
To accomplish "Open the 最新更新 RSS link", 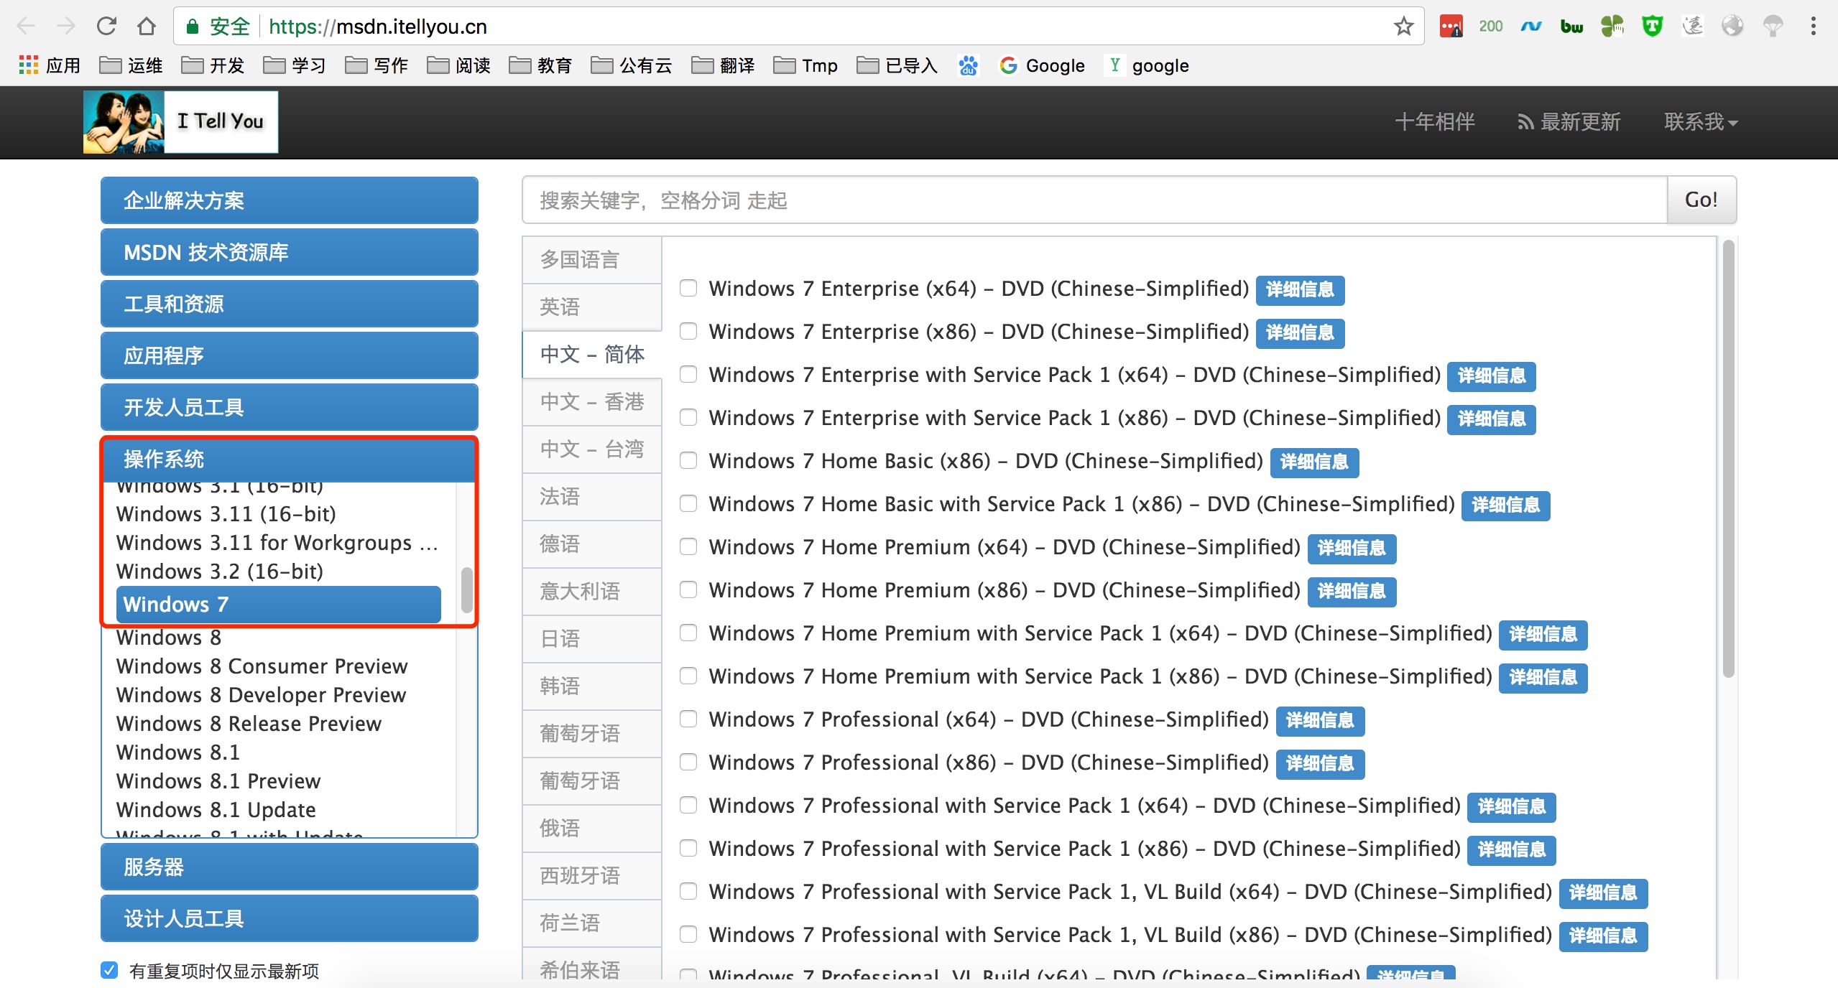I will [x=1569, y=122].
